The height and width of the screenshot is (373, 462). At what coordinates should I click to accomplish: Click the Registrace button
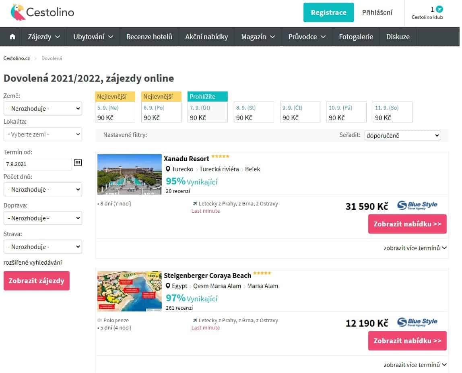(x=328, y=12)
